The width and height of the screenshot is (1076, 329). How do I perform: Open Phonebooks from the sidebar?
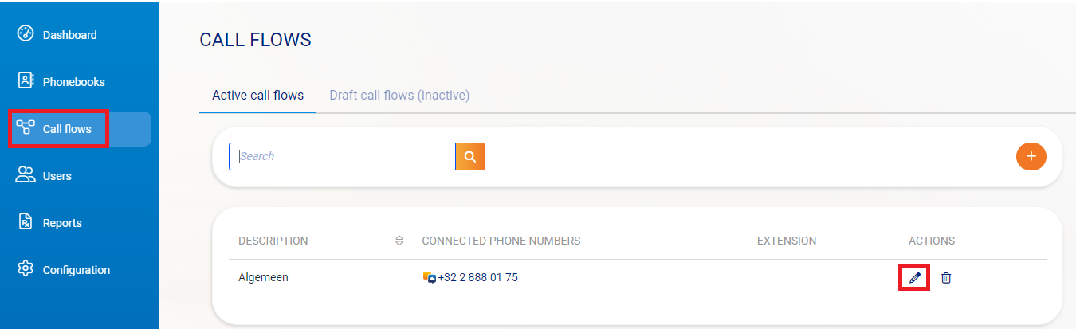coord(73,82)
